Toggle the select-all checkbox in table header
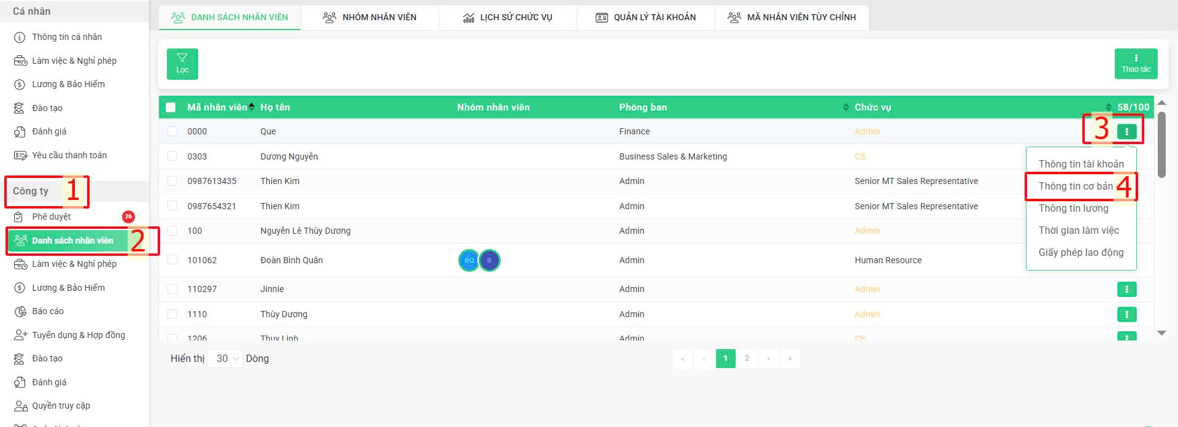Viewport: 1178px width, 427px height. [x=171, y=107]
